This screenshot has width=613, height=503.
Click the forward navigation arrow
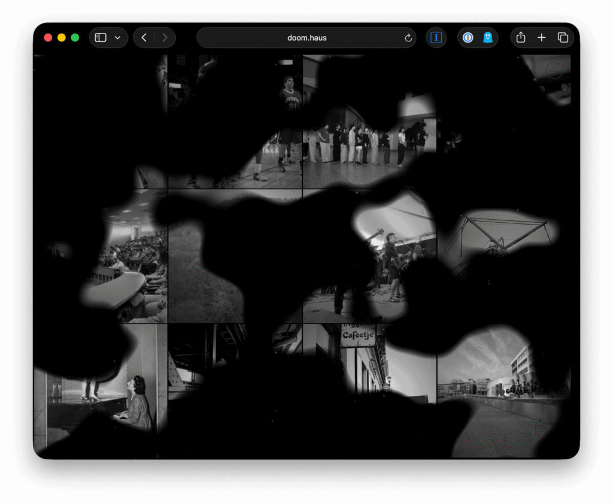(165, 38)
